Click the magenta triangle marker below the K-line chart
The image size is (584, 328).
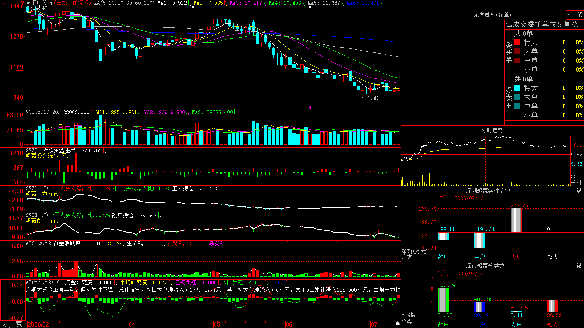point(310,108)
